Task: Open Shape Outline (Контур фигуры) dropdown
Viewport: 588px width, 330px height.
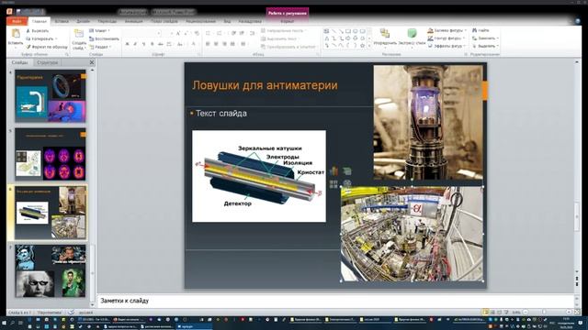Action: (x=447, y=38)
